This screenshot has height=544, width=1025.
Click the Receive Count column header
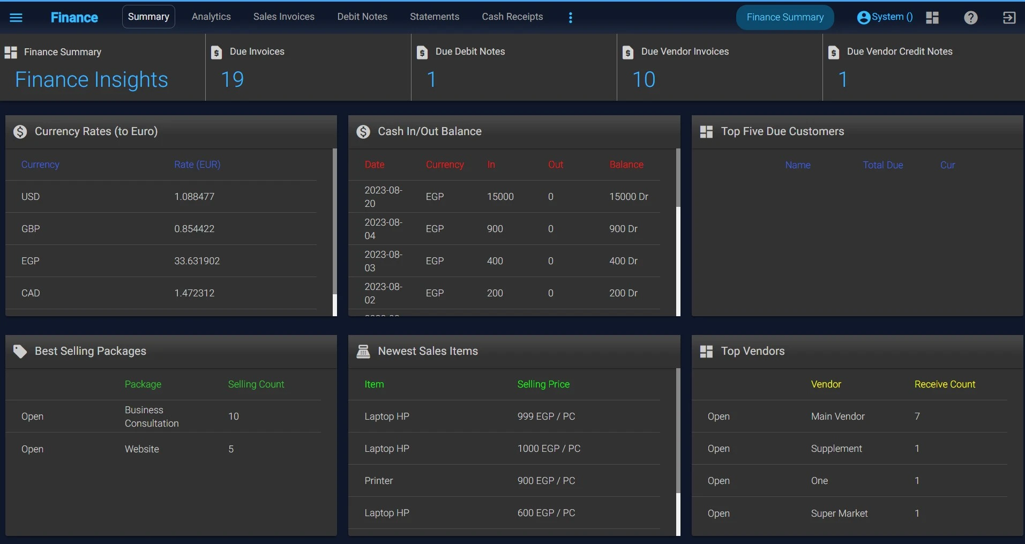(x=945, y=384)
